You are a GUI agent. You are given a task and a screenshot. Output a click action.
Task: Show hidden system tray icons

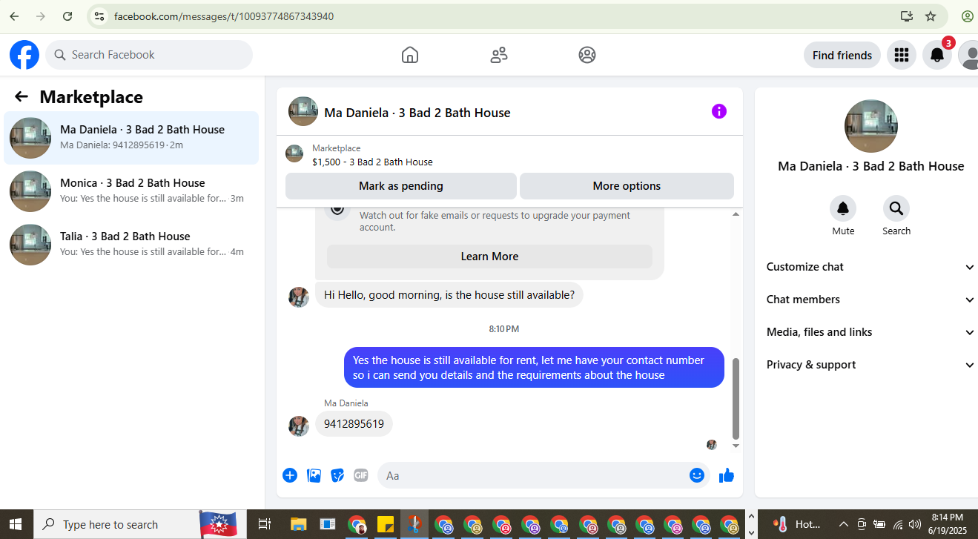842,524
